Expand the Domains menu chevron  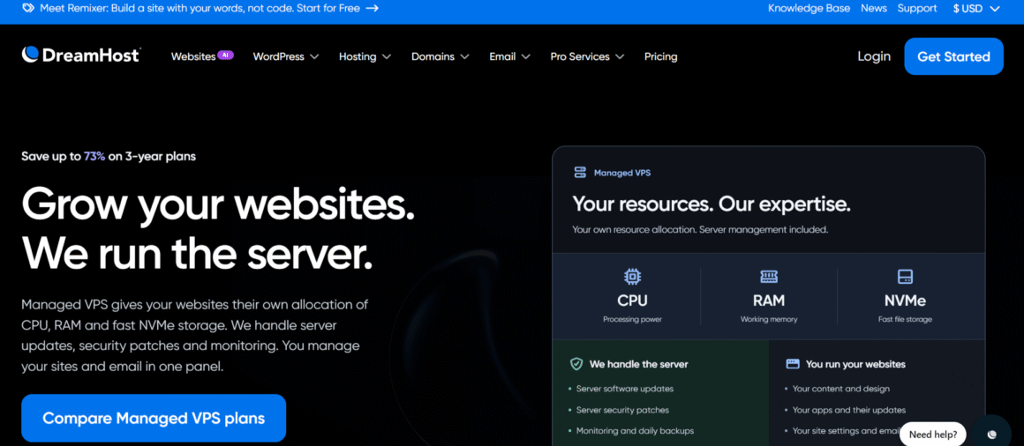click(x=465, y=56)
